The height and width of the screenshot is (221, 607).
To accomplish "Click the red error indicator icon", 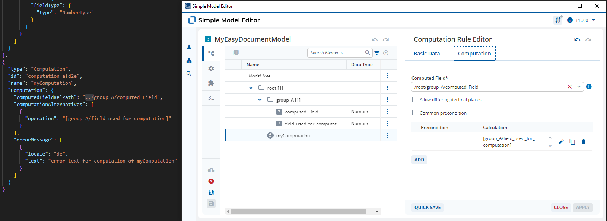I will coord(211,181).
